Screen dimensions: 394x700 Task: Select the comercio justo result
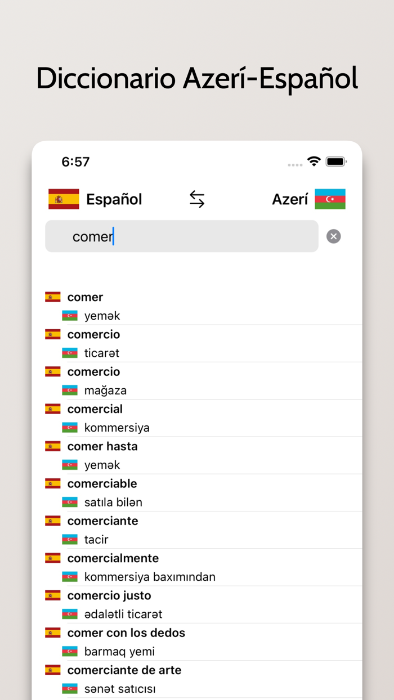tap(109, 595)
